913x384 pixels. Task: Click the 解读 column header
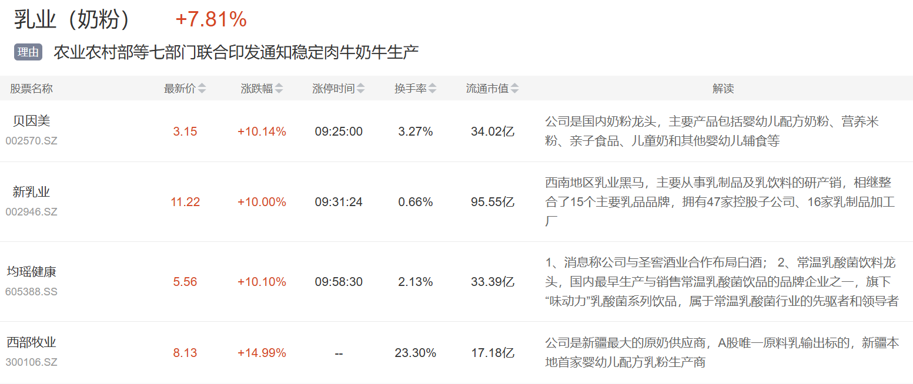pos(723,89)
